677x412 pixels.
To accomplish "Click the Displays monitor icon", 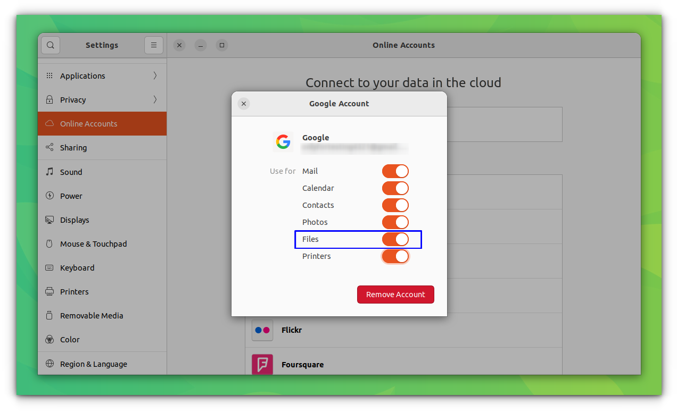I will (49, 220).
